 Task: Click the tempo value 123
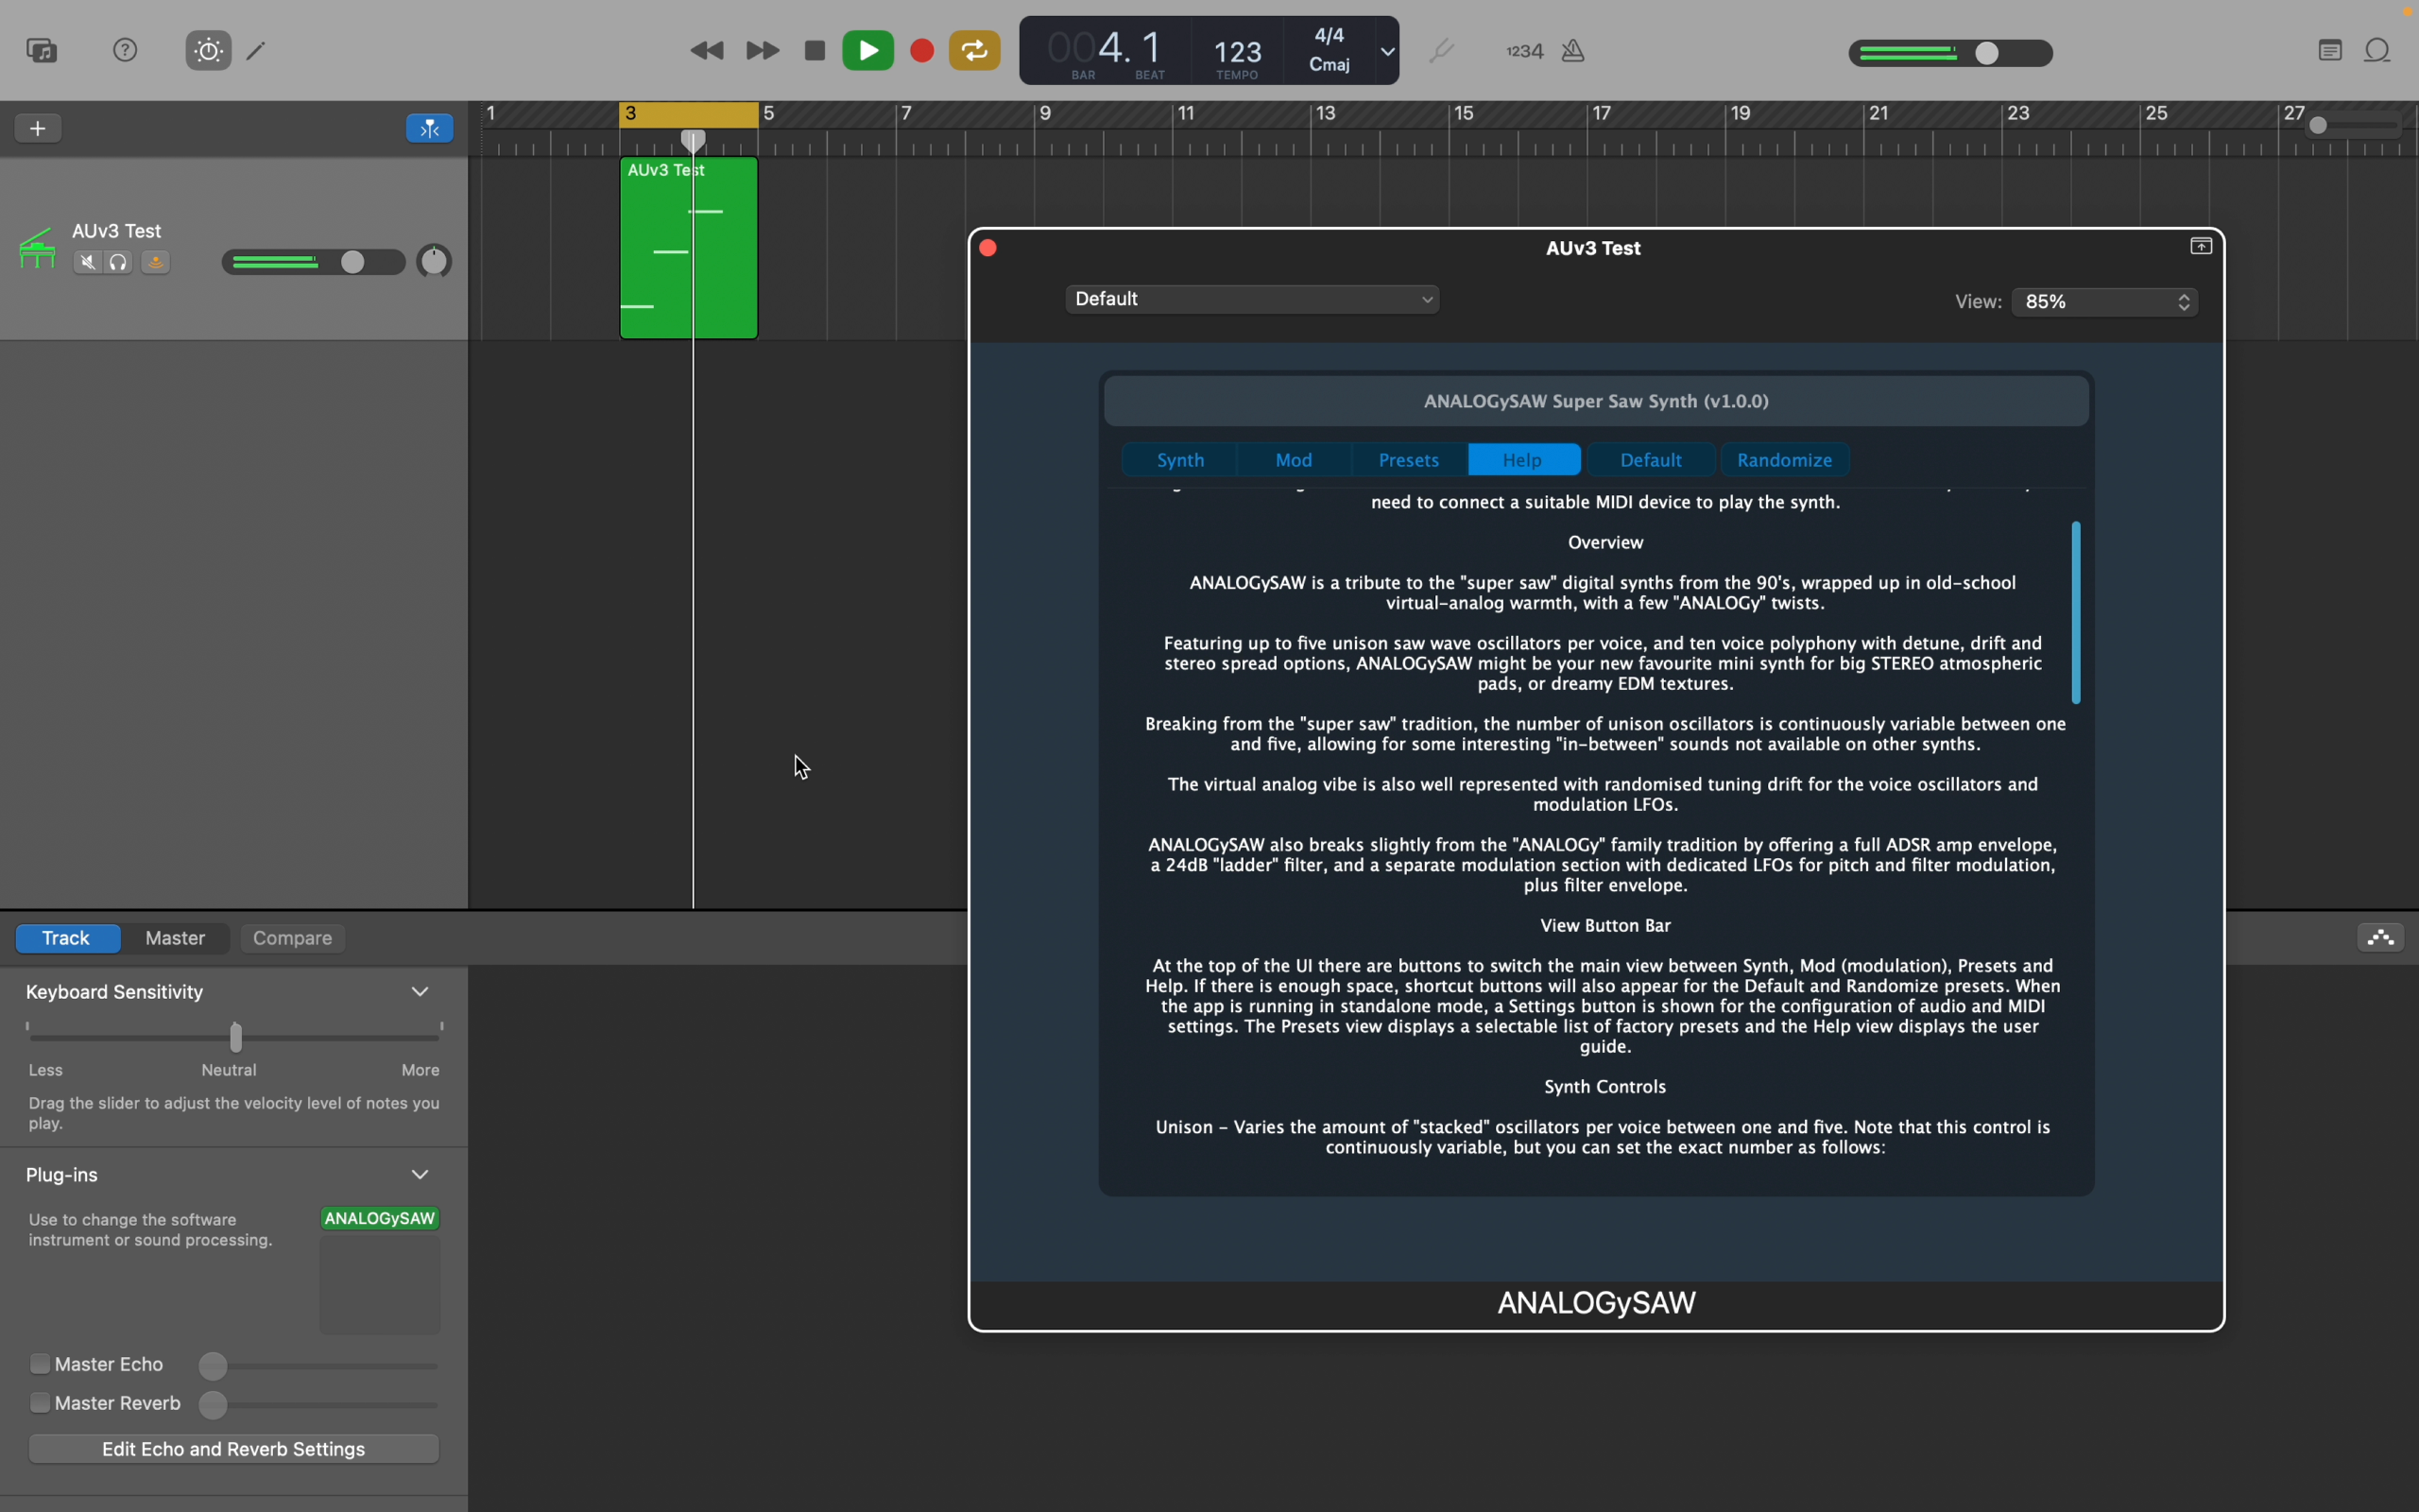tap(1238, 52)
